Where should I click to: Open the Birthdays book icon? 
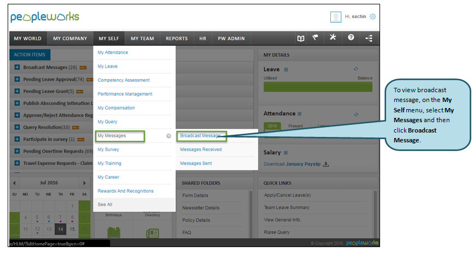pyautogui.click(x=114, y=232)
